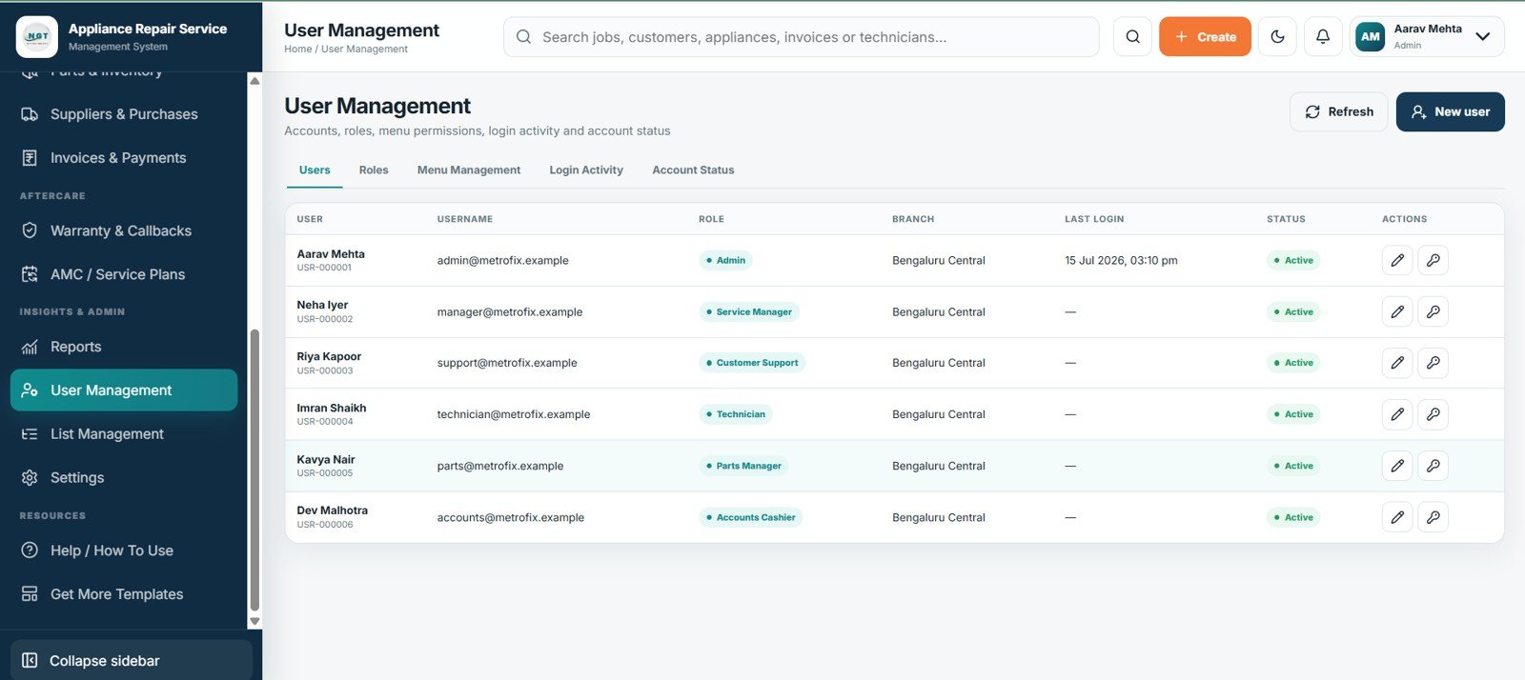Click LAST LOGIN column header
1525x680 pixels.
pos(1094,219)
